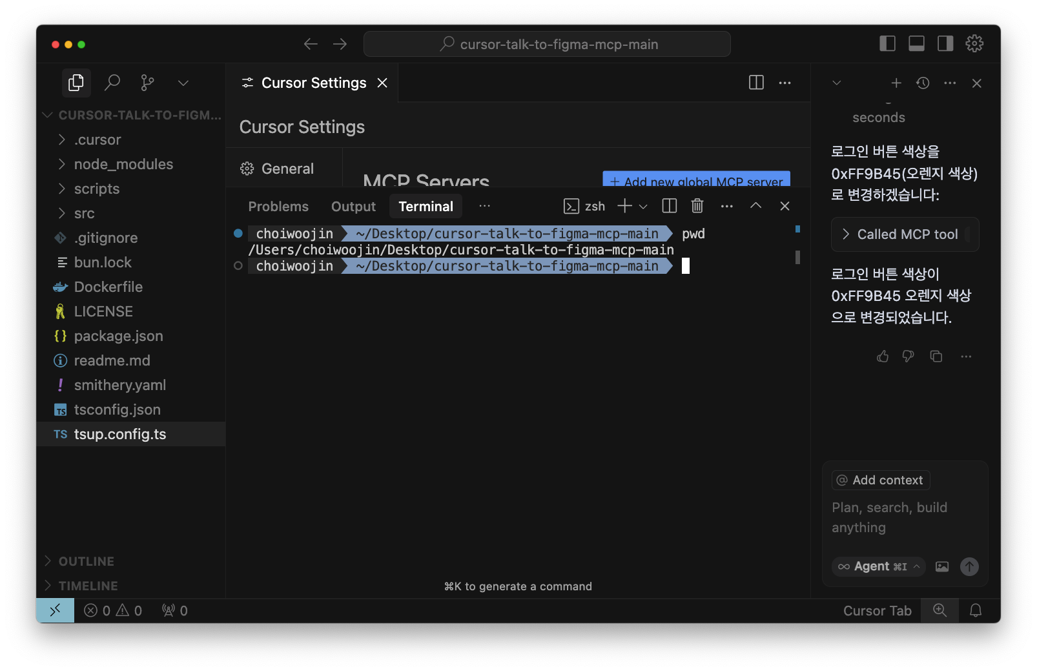Open editor more actions menu
Viewport: 1037px width, 671px height.
point(785,83)
